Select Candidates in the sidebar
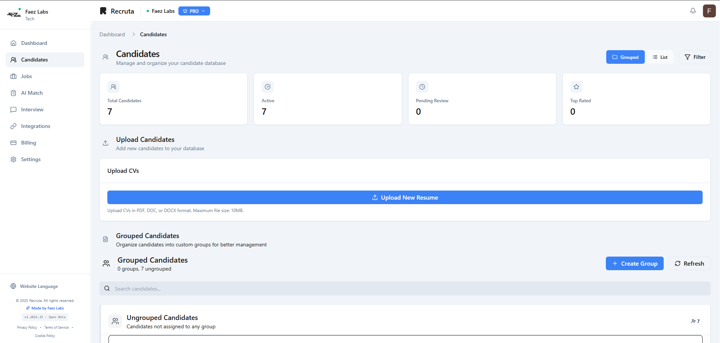Viewport: 720px width, 343px height. tap(34, 60)
